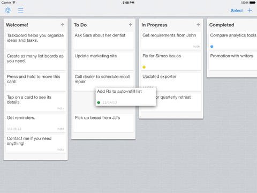Open the 'Fix for Simco issues' card

tap(171, 61)
